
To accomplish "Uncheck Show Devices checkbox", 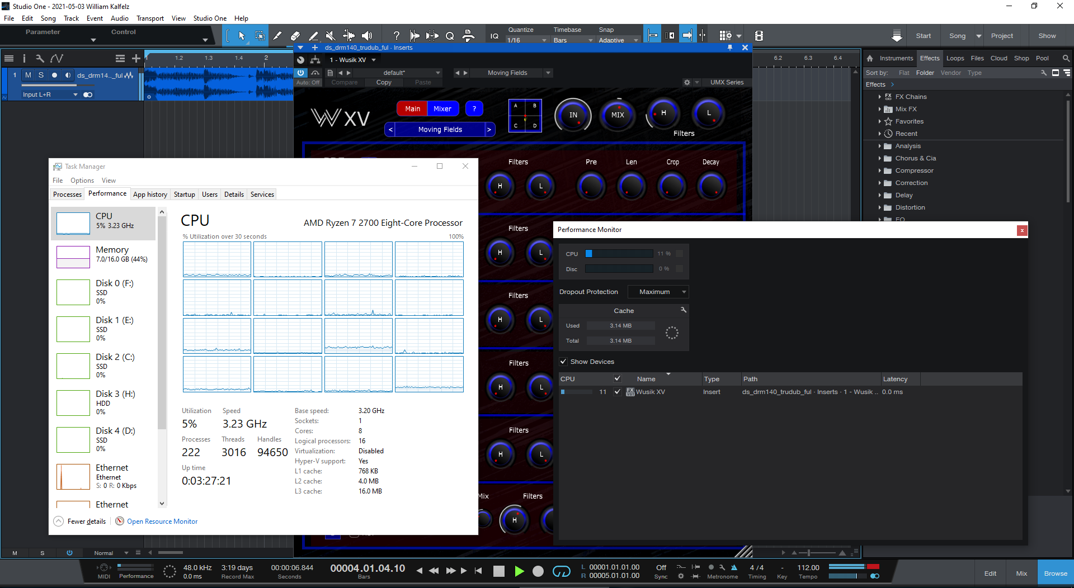I will 563,362.
